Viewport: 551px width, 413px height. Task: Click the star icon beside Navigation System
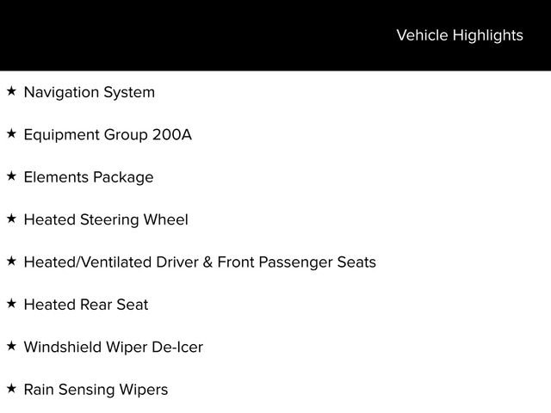(11, 91)
